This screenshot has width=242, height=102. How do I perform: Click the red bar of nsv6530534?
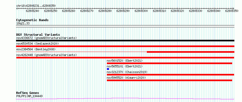pyautogui.click(x=125, y=46)
